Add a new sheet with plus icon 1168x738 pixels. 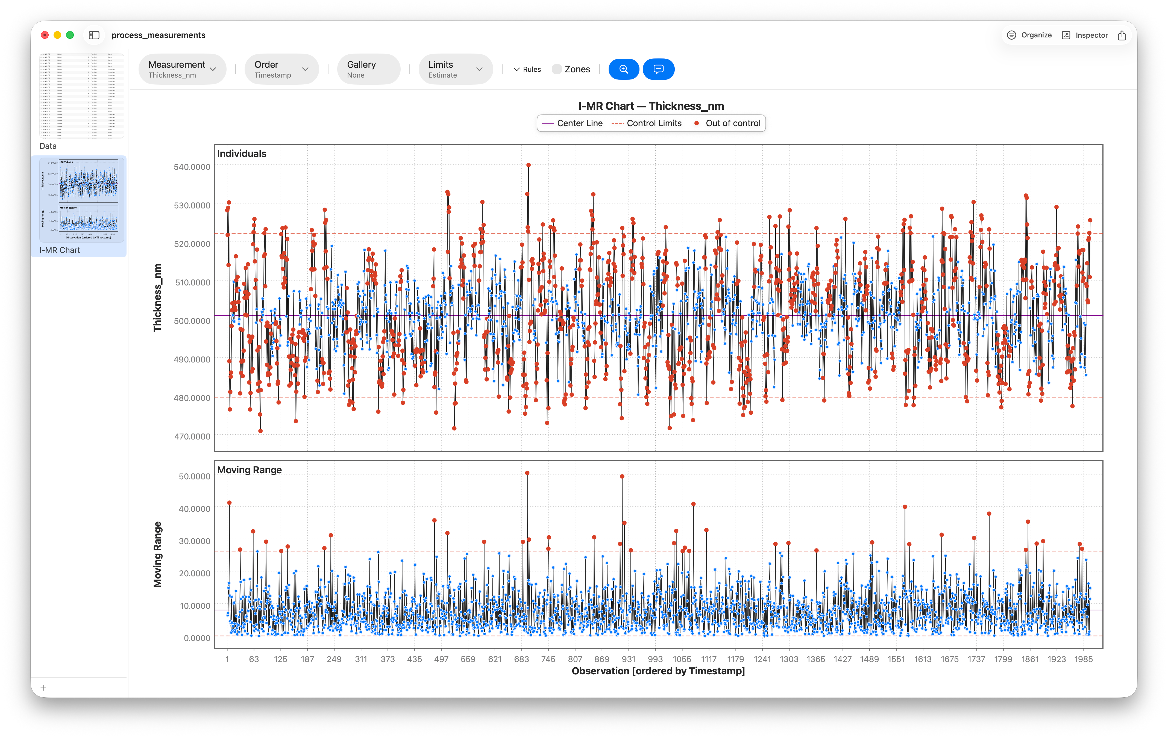(43, 687)
